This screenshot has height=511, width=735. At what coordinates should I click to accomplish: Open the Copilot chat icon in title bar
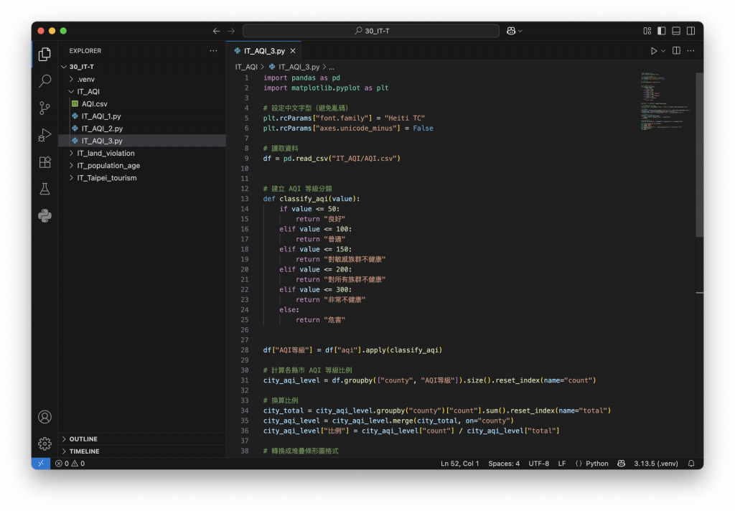pos(511,31)
